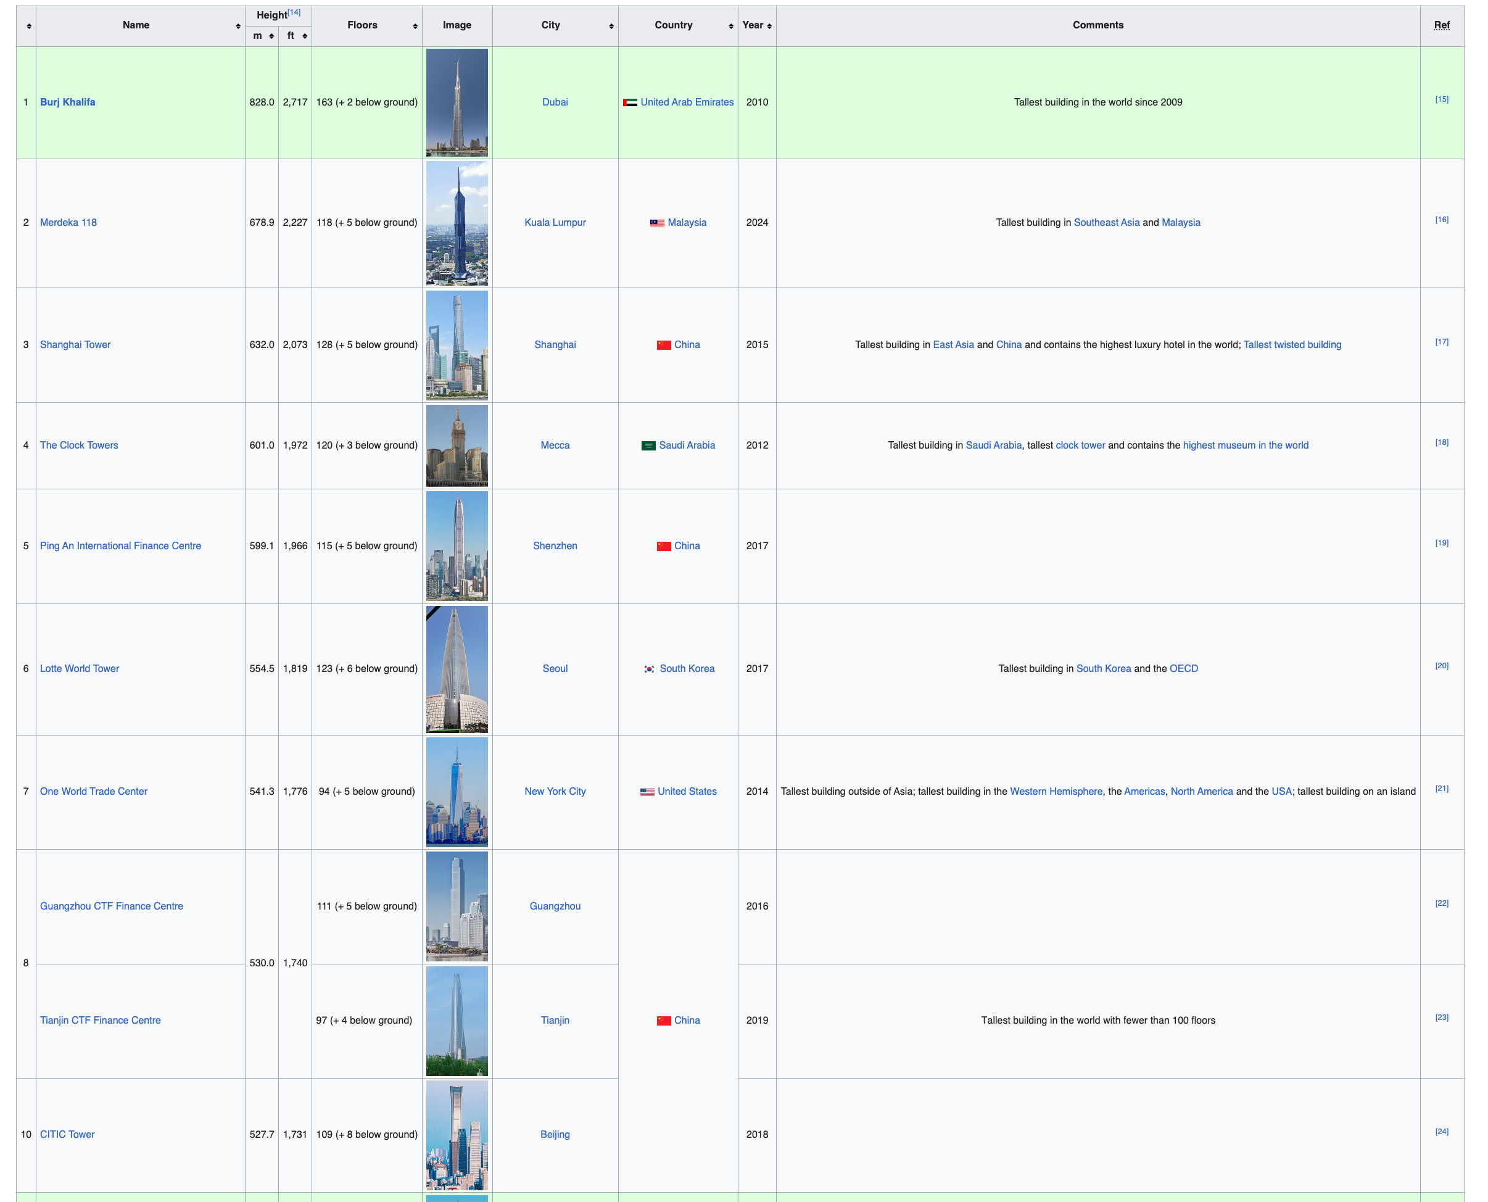Open Lotte World Tower image thumbnail
The width and height of the screenshot is (1488, 1202).
(457, 669)
